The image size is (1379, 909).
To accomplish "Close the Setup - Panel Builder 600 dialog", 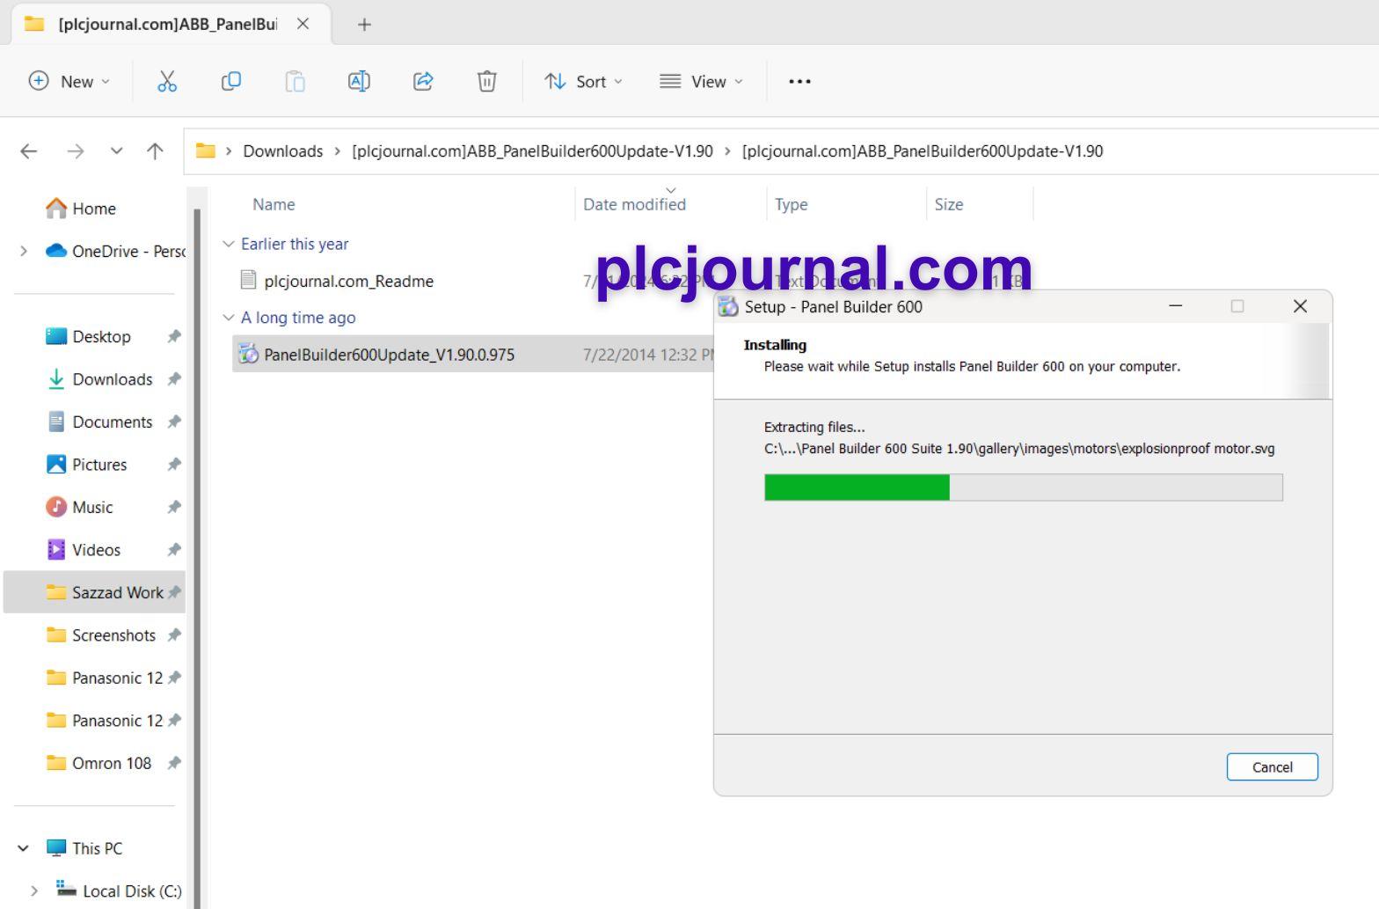I will click(x=1300, y=306).
